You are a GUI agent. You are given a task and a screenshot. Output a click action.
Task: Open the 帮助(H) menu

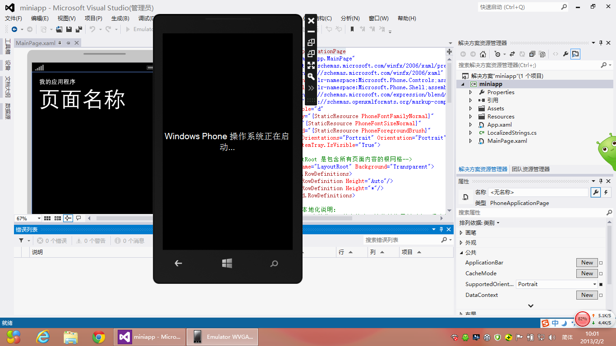coord(407,18)
